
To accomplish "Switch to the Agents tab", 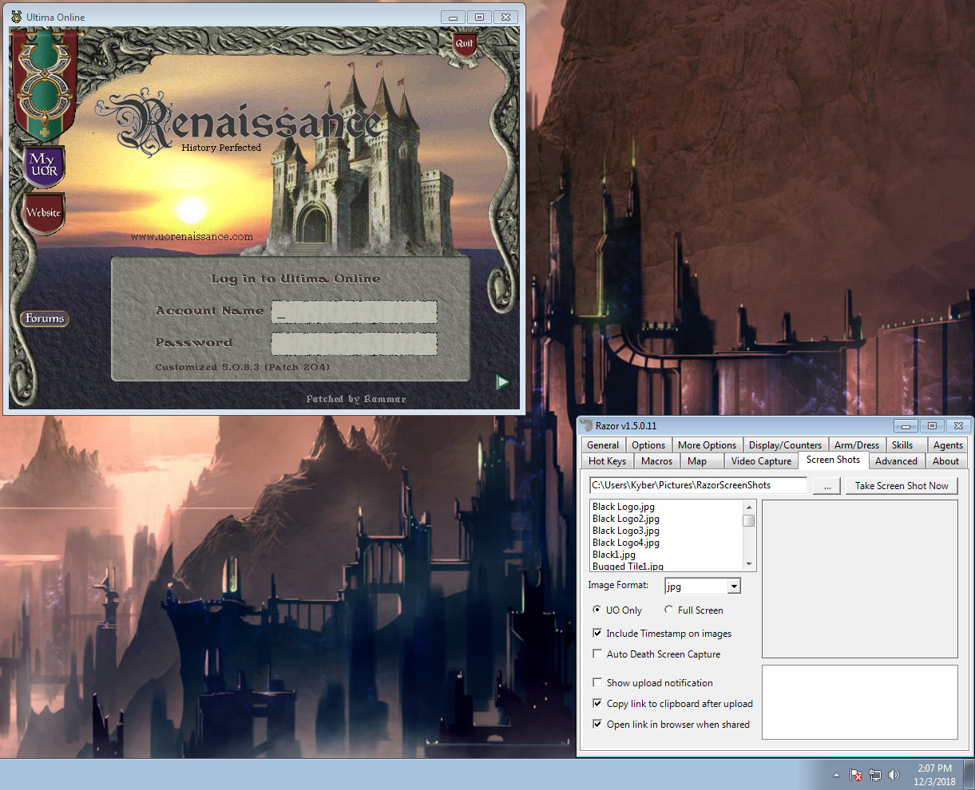I will tap(948, 445).
